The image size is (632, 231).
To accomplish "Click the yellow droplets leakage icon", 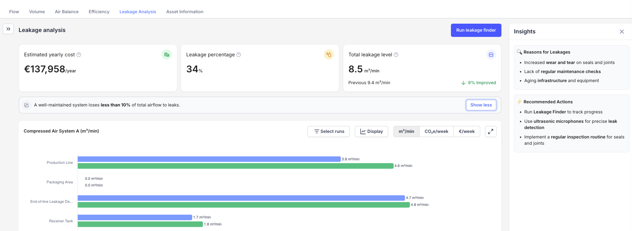I will pos(329,55).
